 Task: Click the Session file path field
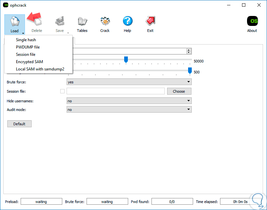point(116,91)
